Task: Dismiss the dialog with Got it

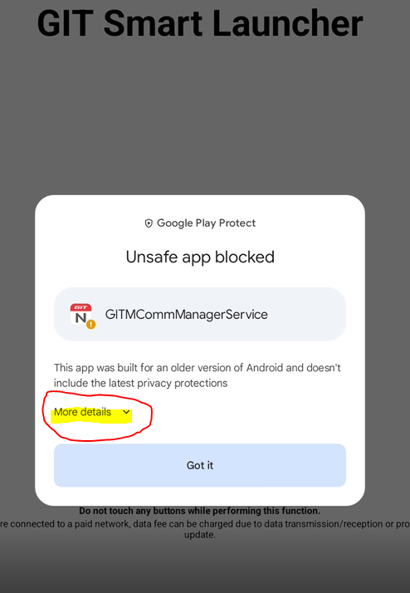Action: (x=200, y=465)
